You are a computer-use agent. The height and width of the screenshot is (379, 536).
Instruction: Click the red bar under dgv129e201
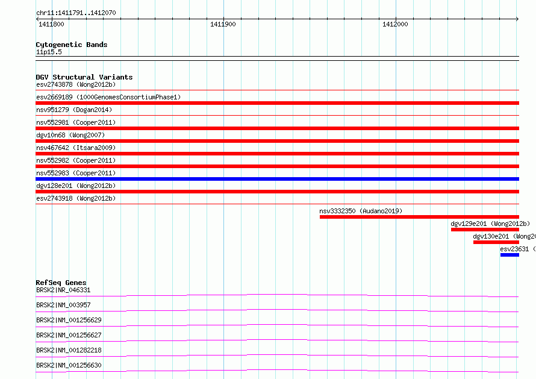[x=485, y=230]
